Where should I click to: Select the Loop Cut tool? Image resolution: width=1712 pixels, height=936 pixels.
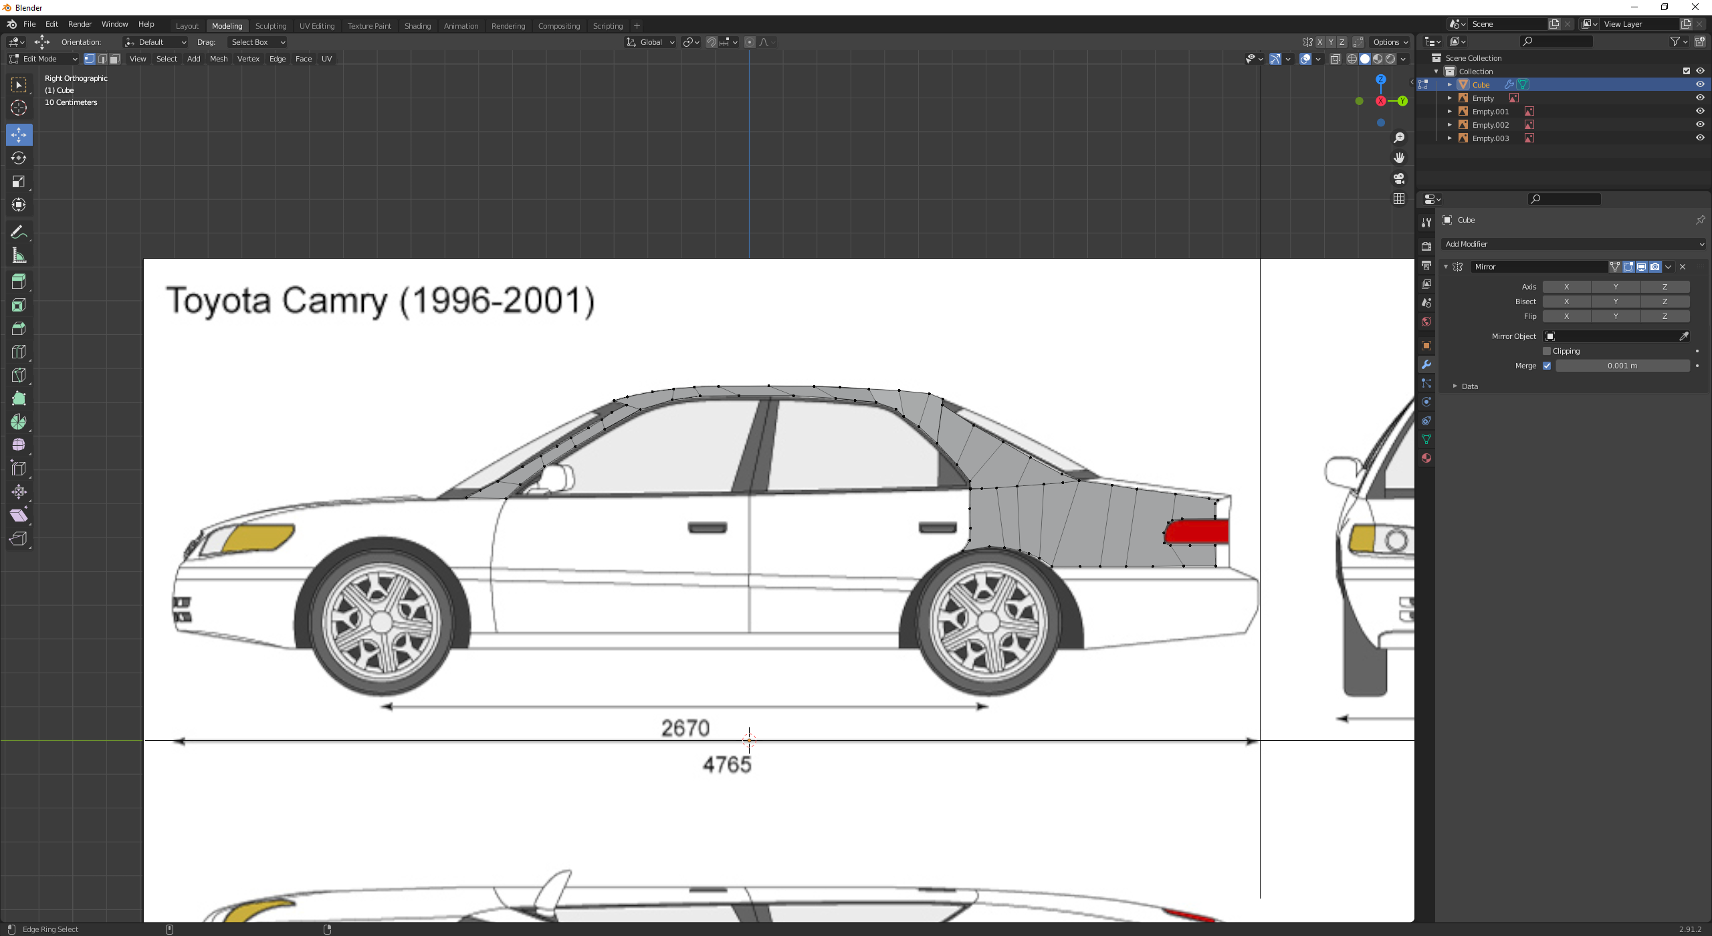(19, 352)
